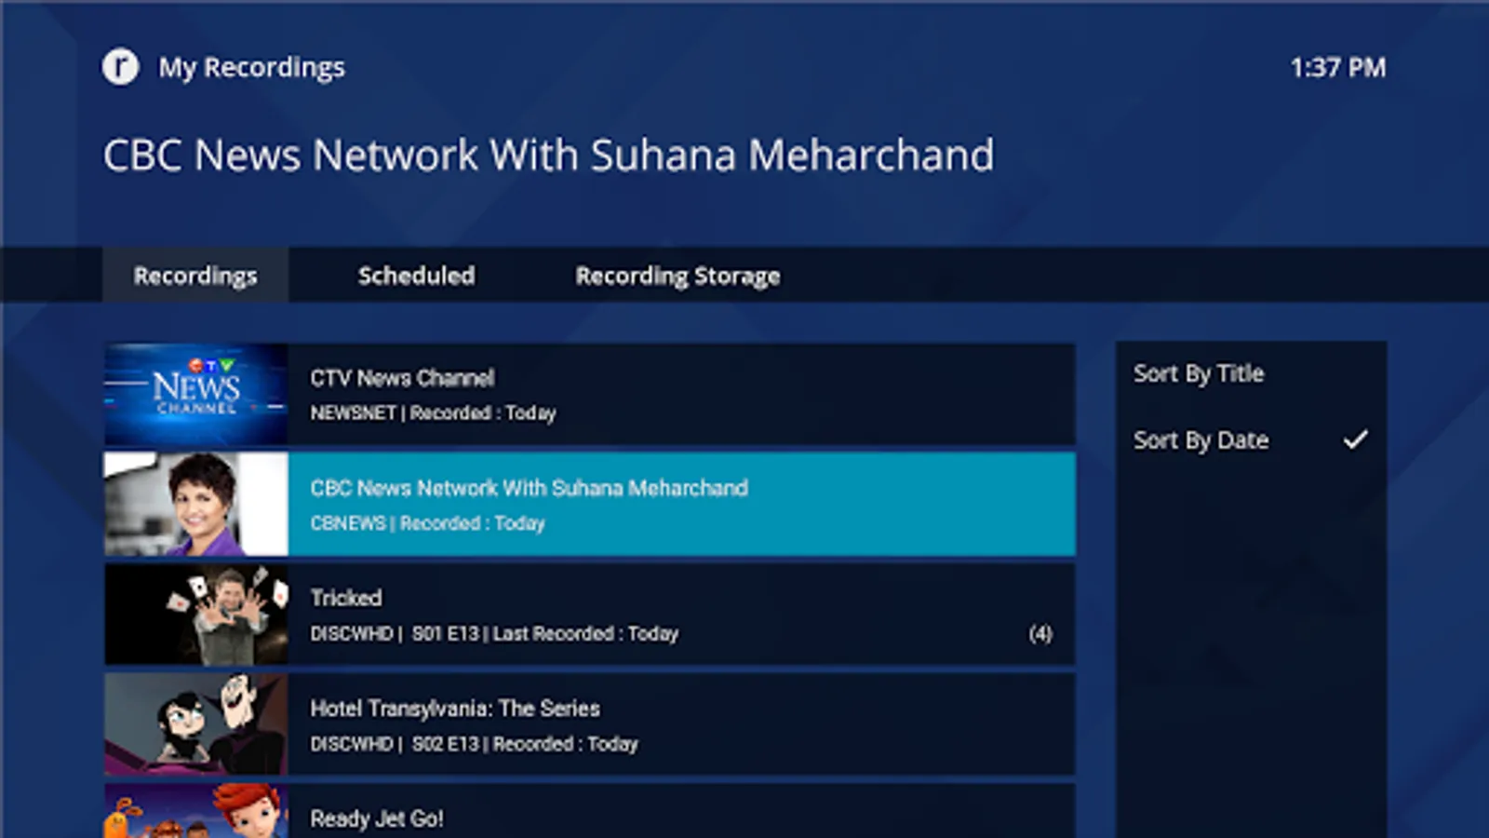
Task: Select the CTV News Channel recording title
Action: pos(402,378)
